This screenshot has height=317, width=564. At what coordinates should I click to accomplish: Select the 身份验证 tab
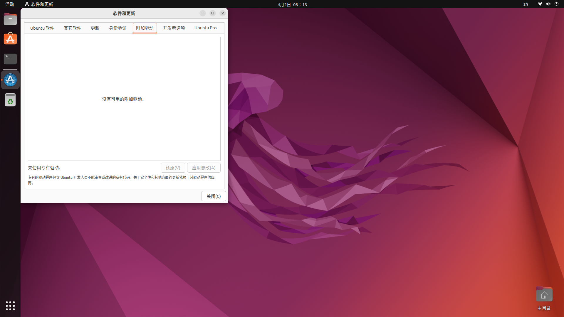point(117,28)
